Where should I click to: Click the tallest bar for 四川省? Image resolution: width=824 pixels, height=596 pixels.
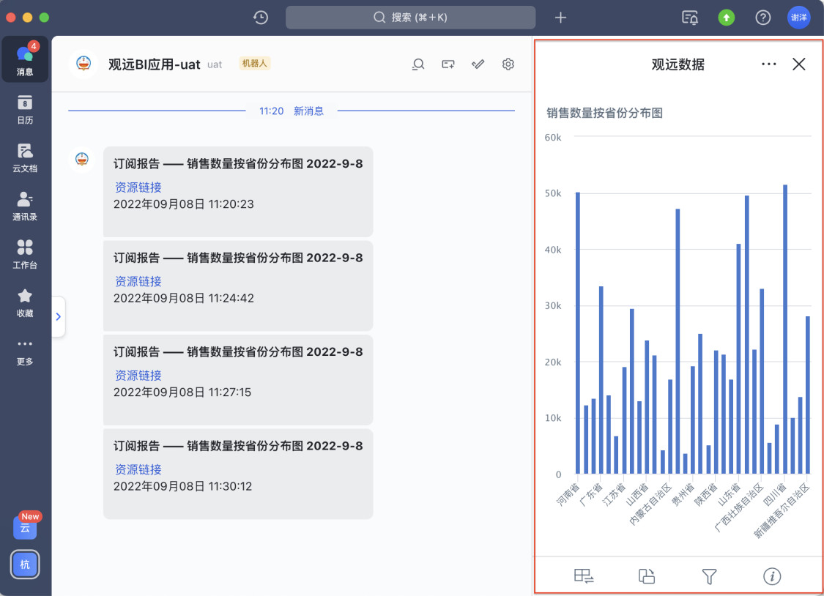[x=785, y=329]
